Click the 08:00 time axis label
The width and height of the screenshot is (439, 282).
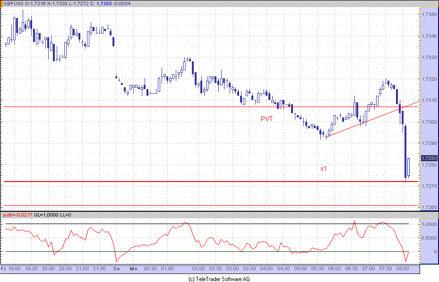403,269
